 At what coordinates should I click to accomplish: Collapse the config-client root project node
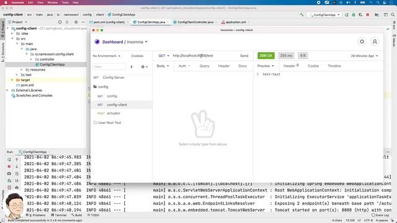7,28
